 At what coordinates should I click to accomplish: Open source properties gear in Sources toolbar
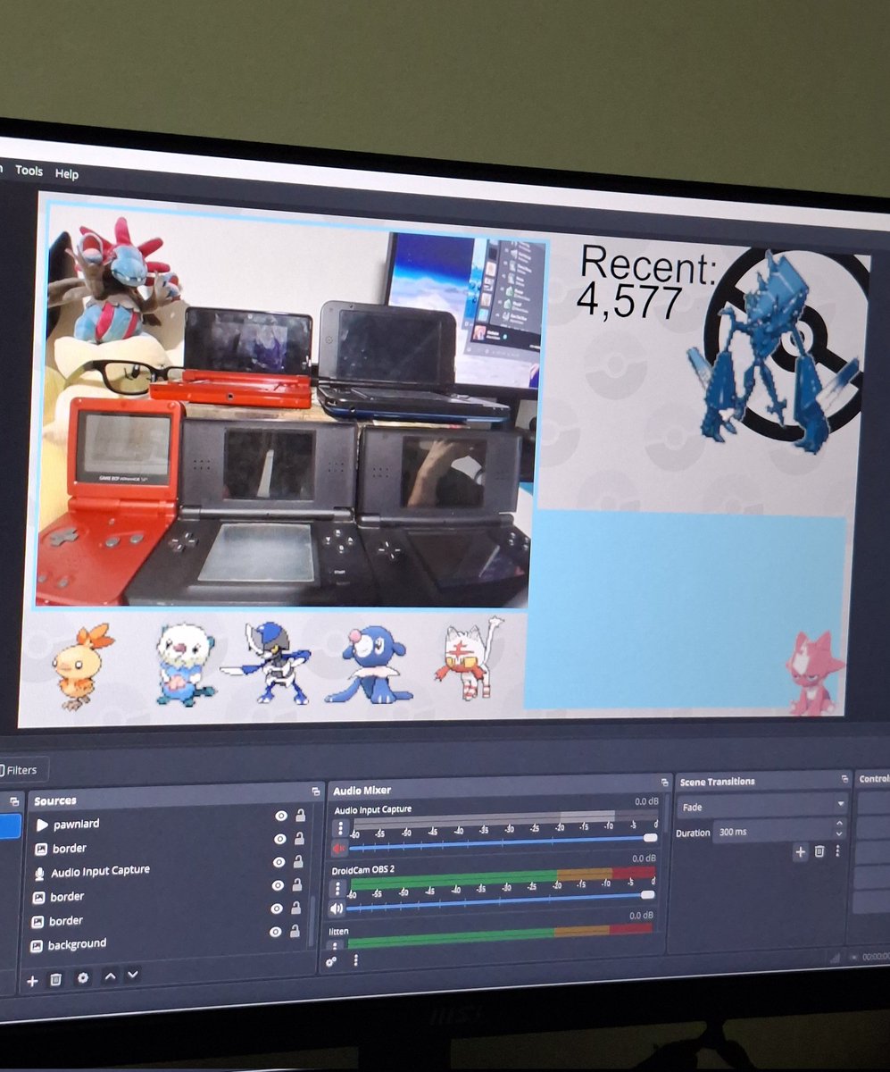83,977
